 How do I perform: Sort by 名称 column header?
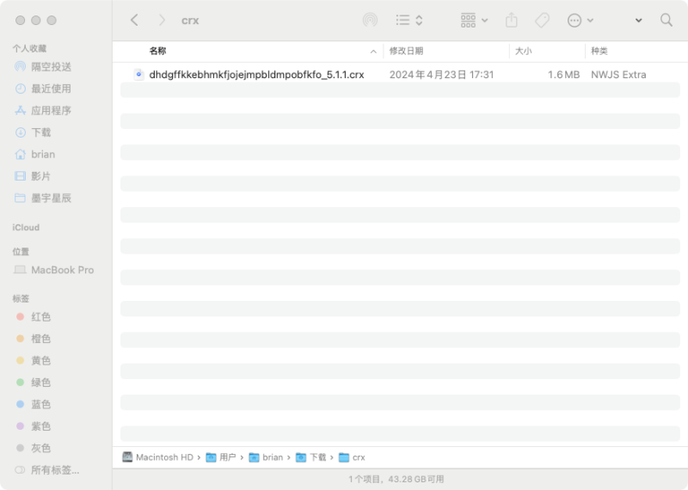157,52
